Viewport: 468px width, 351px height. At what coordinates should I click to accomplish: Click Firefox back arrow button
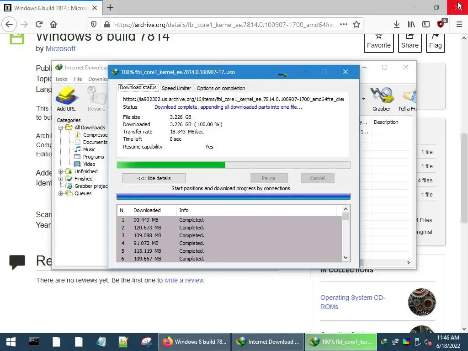click(9, 24)
